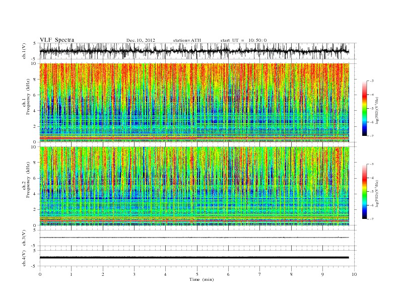
Task: Click the 'ch.3(V)' axis label
Action: (24, 238)
